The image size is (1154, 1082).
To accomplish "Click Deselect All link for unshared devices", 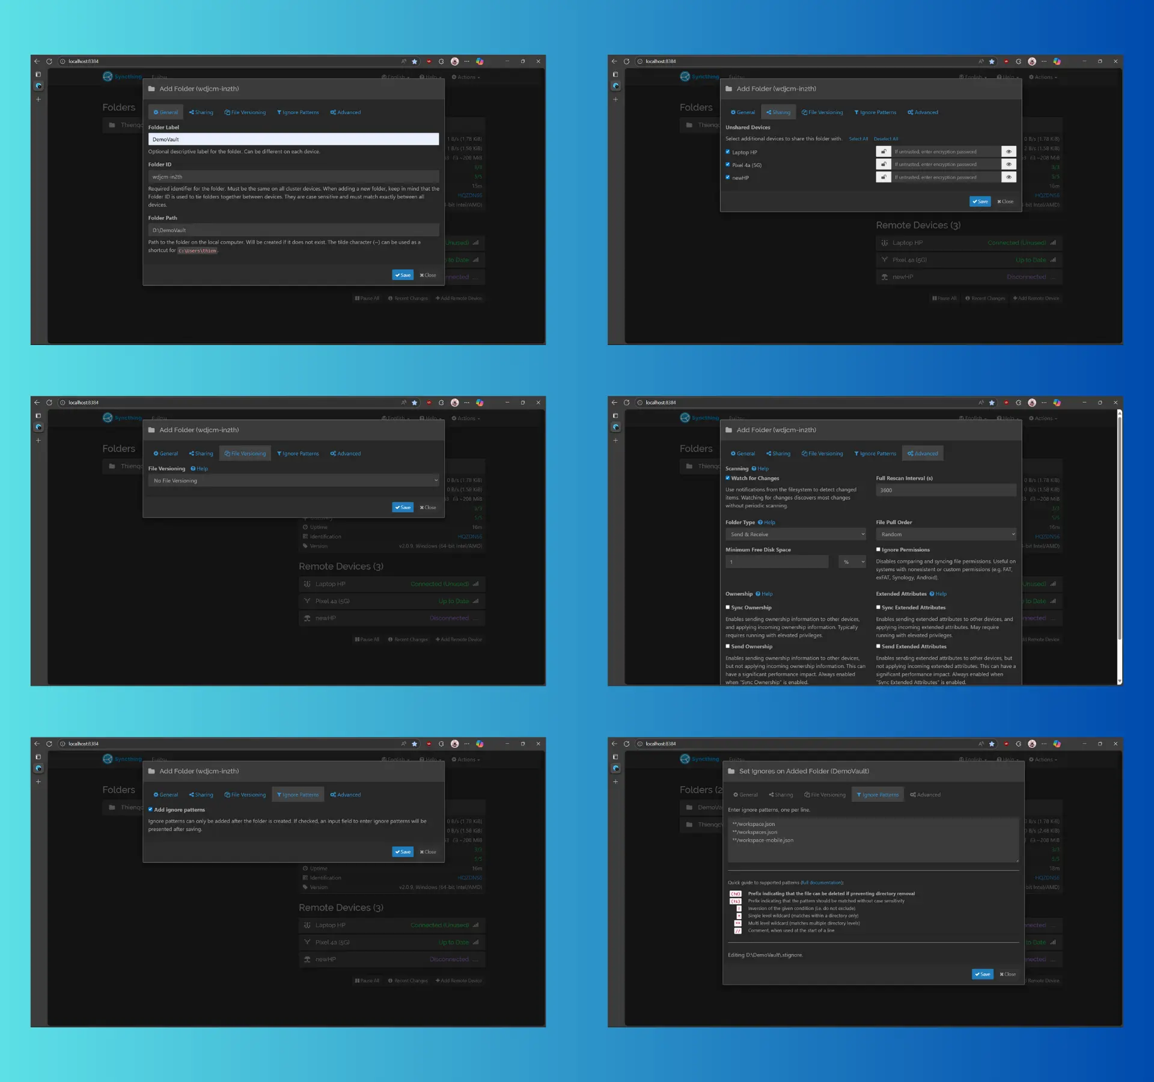I will tap(885, 139).
